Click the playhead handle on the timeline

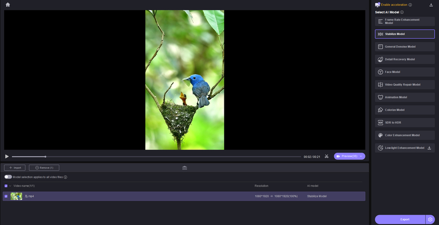[45, 157]
